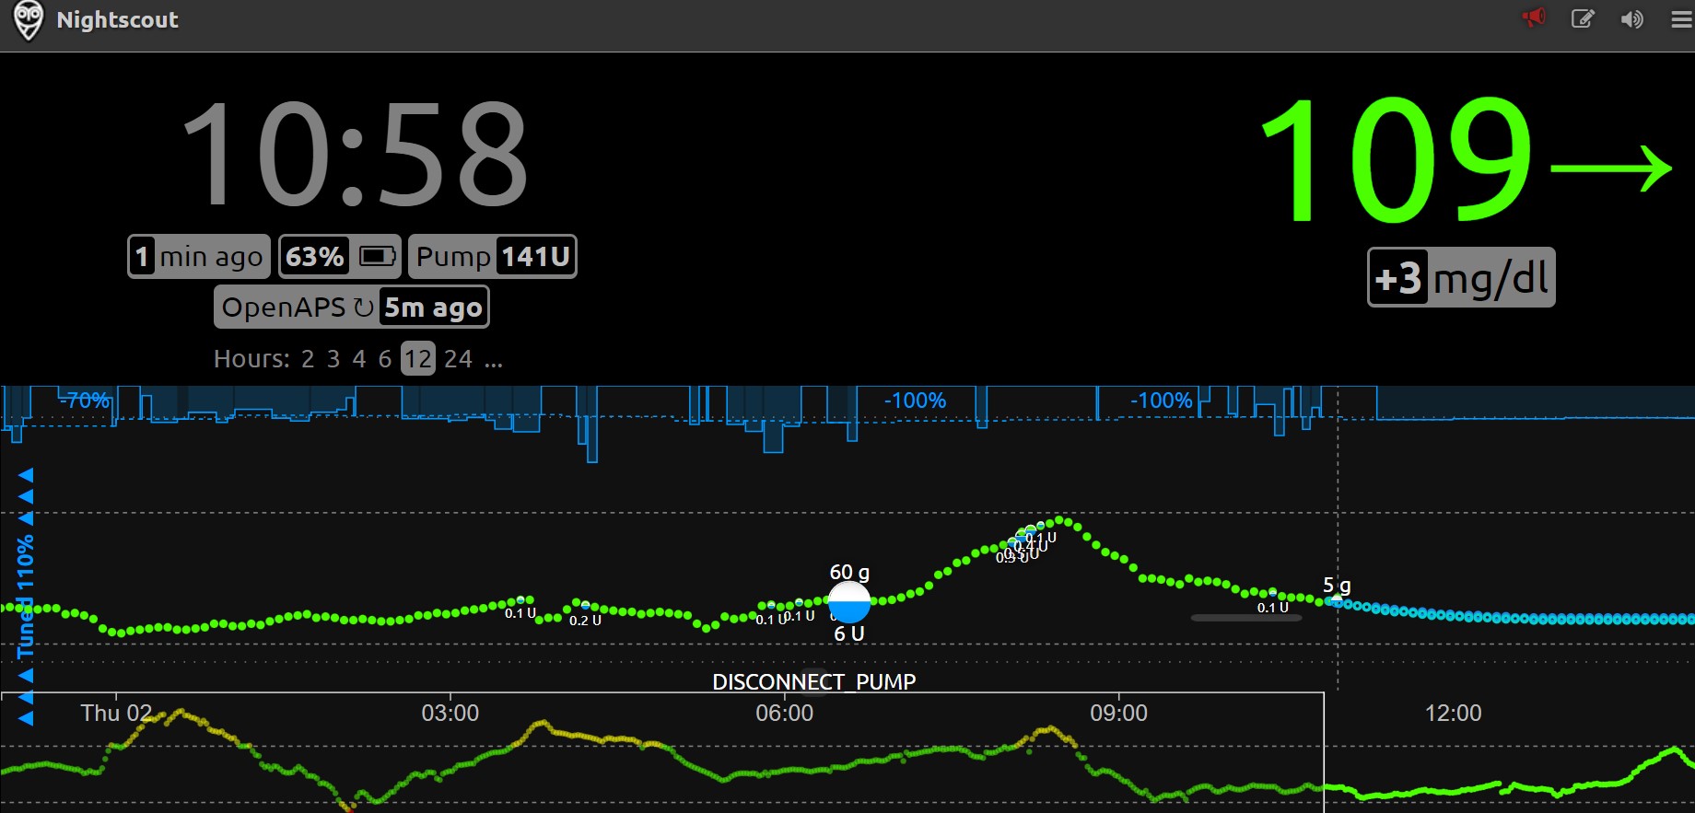The width and height of the screenshot is (1695, 813).
Task: Click the Nightscout owl logo
Action: 29,21
